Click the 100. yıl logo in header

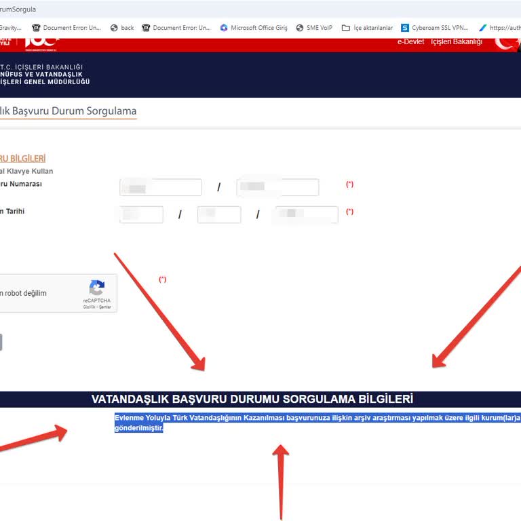(41, 44)
